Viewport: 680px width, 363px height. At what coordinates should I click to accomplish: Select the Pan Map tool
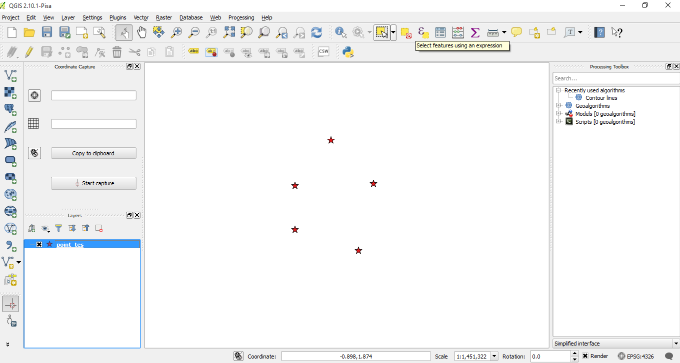coord(141,32)
